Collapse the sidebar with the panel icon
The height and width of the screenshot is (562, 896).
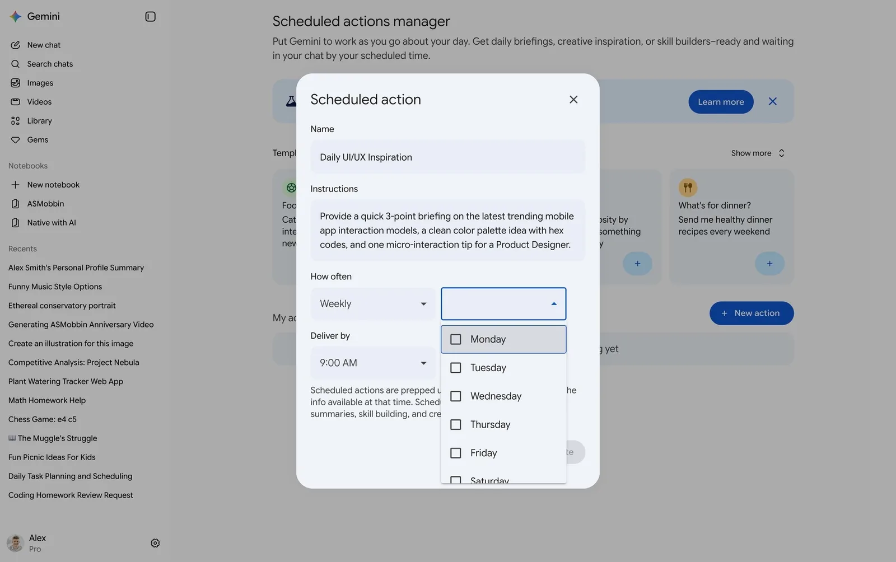pos(150,16)
